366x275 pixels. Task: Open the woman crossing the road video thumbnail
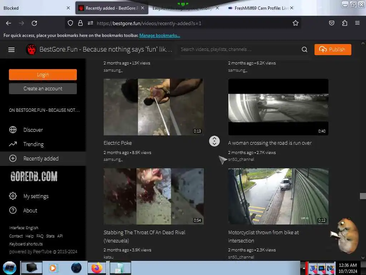278,107
